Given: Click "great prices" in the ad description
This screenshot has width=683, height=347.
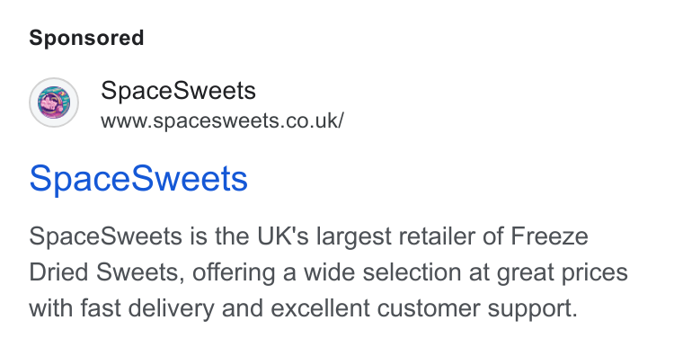Looking at the screenshot, I should coord(563,273).
